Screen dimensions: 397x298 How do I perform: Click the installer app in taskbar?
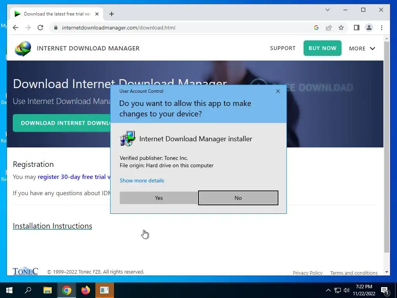click(x=104, y=290)
